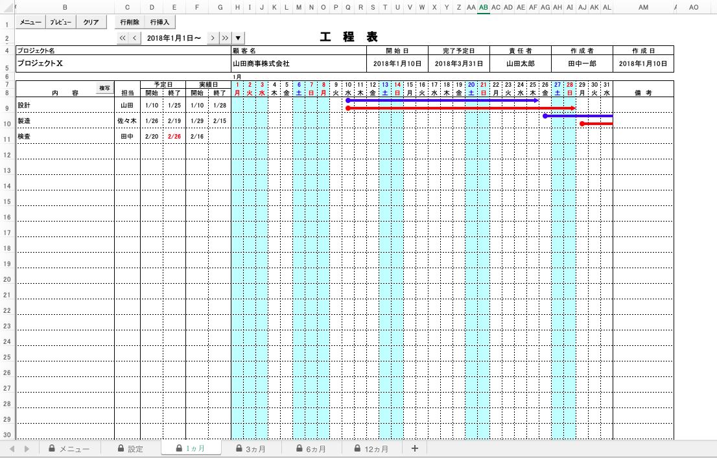Screen dimensions: 717x458
Task: Switch to the 3ヵ月 sheet tab
Action: click(252, 448)
